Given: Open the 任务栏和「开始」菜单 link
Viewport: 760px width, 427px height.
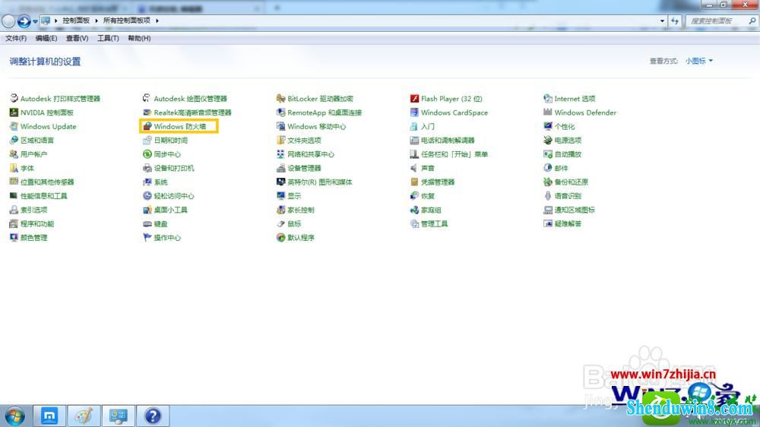Looking at the screenshot, I should pos(454,154).
